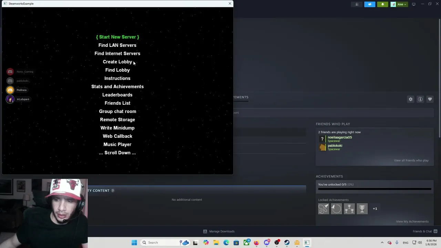The image size is (441, 248).
Task: Select Write Minidump
Action: point(117,128)
